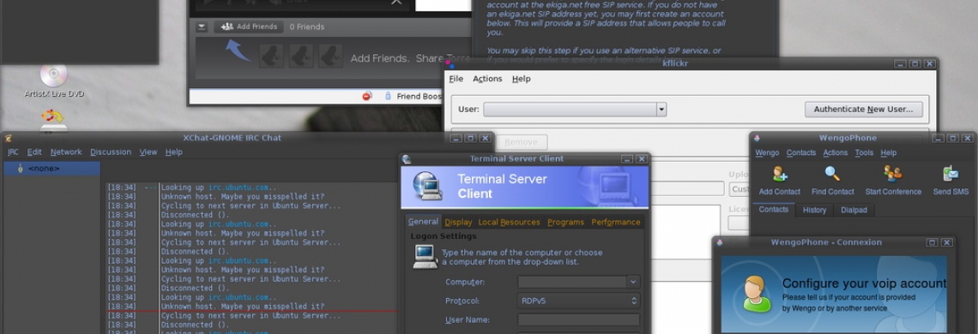This screenshot has width=978, height=334.
Task: Click the Add Contact icon
Action: tap(780, 174)
